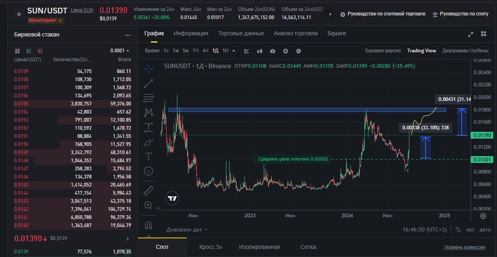
Task: Select the Text annotation tool
Action: [x=148, y=156]
